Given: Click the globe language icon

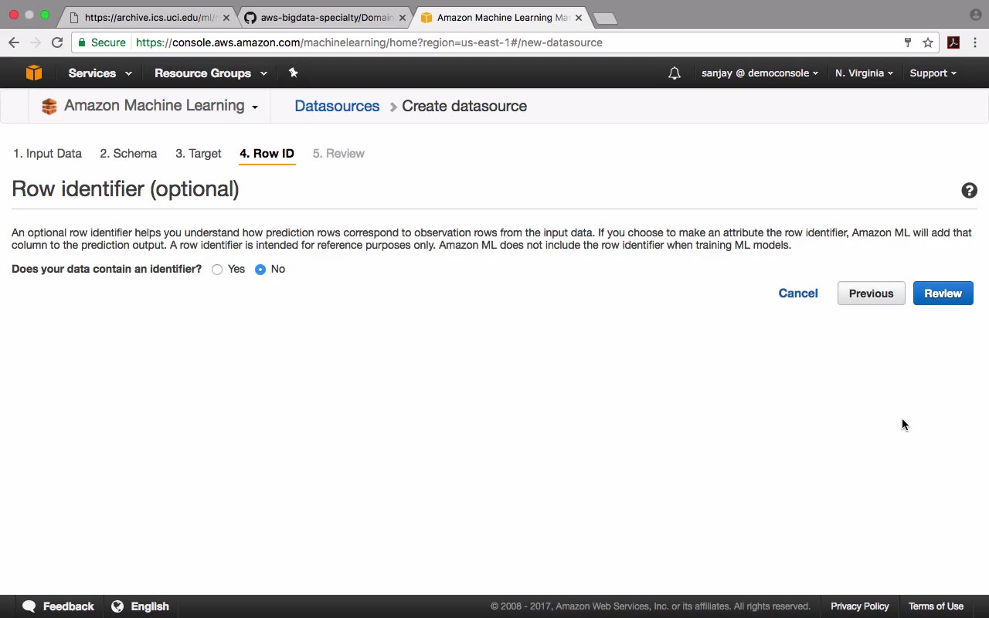Looking at the screenshot, I should coord(117,606).
